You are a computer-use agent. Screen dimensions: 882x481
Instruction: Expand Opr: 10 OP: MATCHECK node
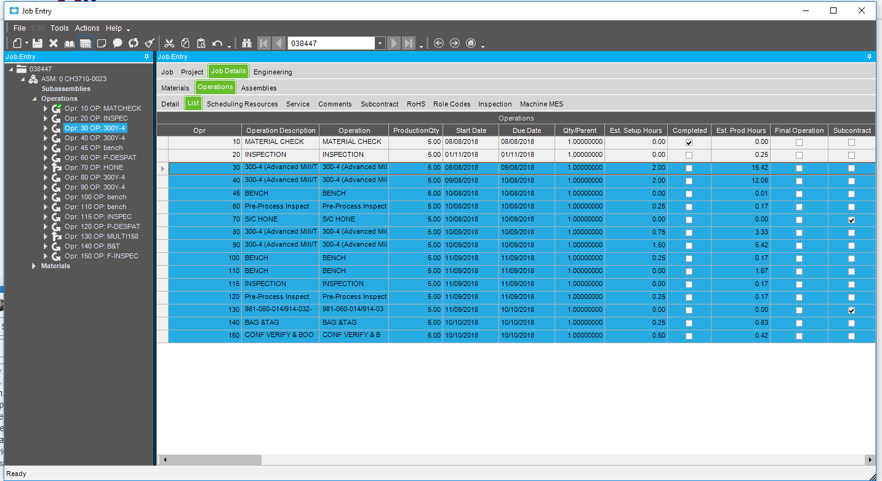(46, 108)
